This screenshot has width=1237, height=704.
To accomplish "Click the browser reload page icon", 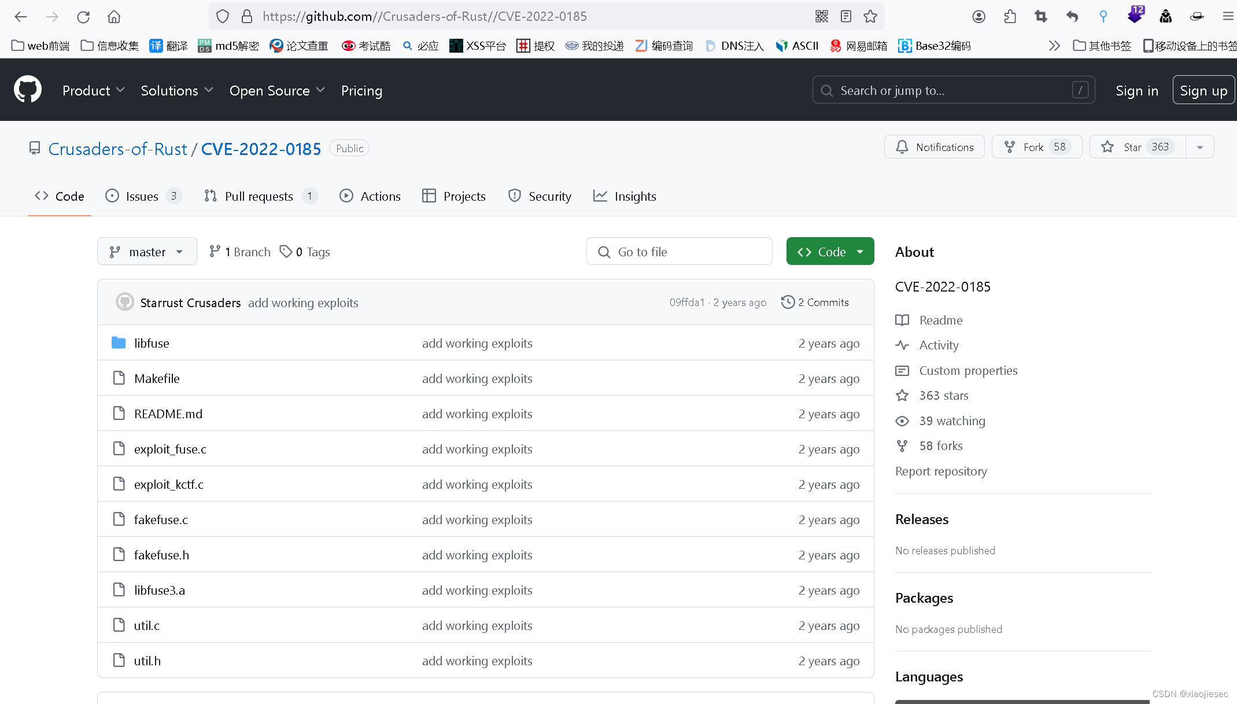I will click(x=83, y=17).
